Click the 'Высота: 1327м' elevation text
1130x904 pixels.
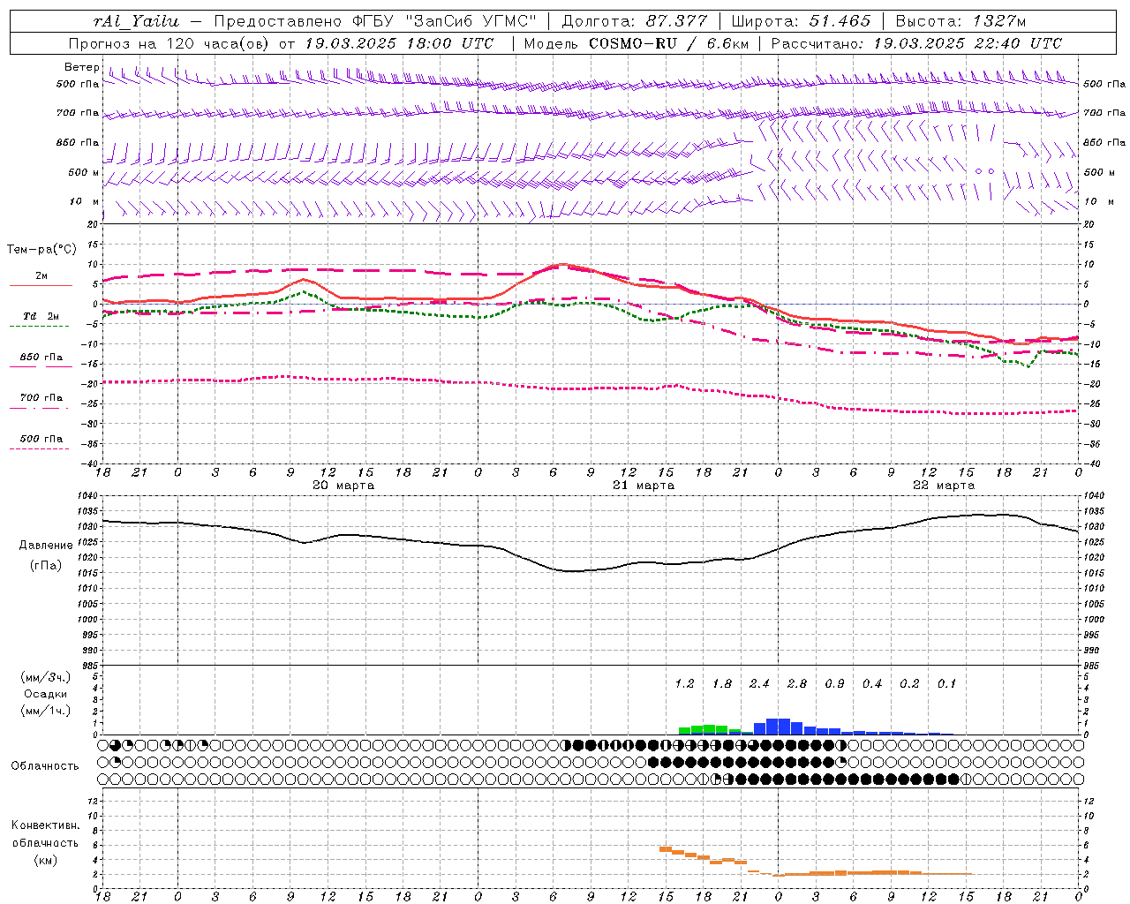(x=960, y=21)
